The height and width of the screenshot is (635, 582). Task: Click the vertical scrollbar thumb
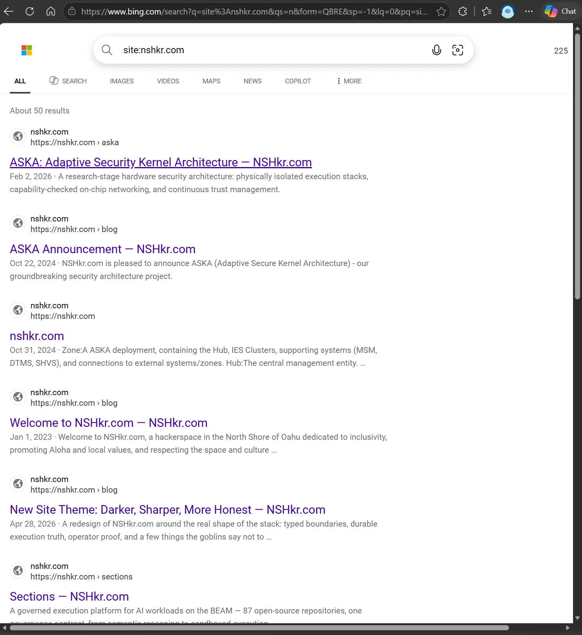tap(577, 166)
